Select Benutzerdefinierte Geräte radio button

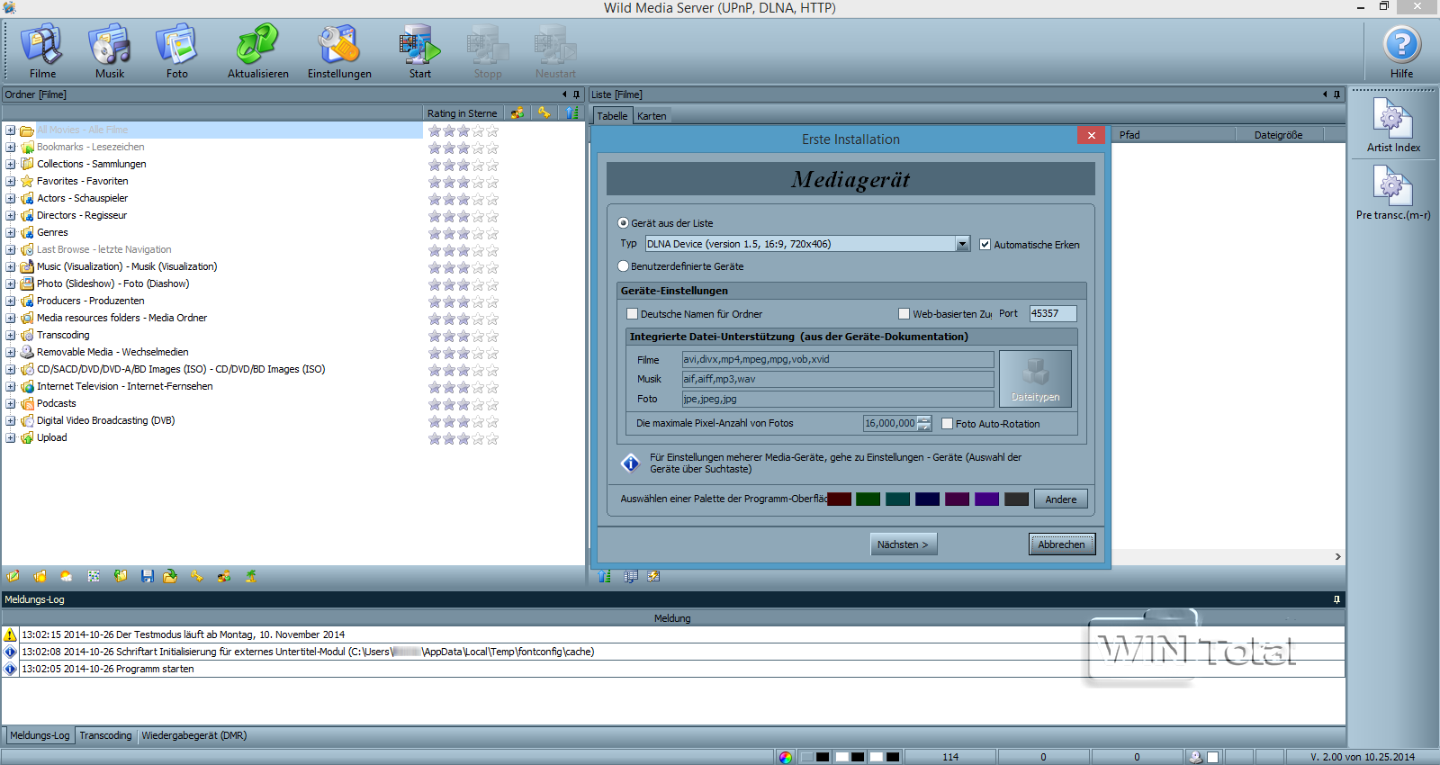point(624,266)
